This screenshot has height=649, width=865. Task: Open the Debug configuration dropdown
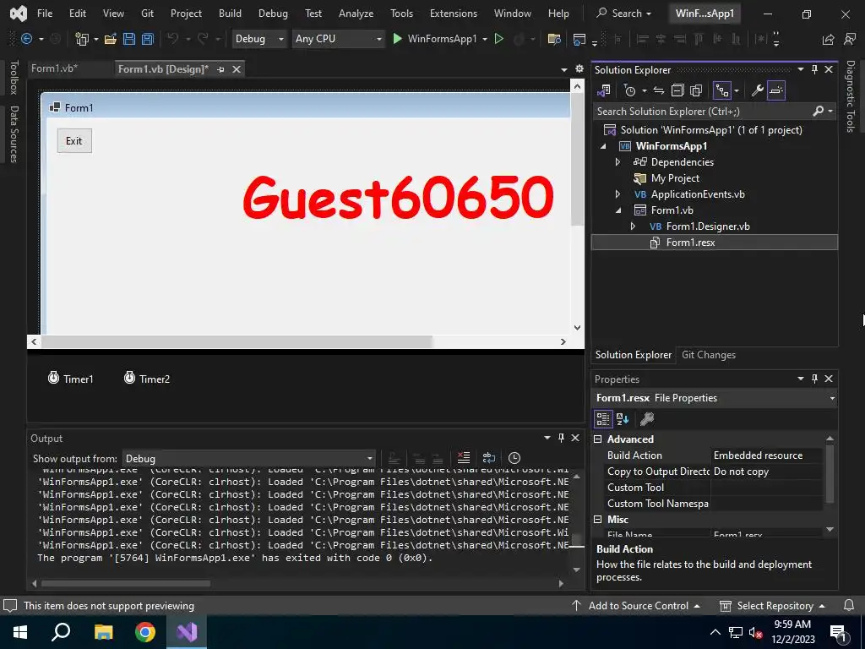258,39
